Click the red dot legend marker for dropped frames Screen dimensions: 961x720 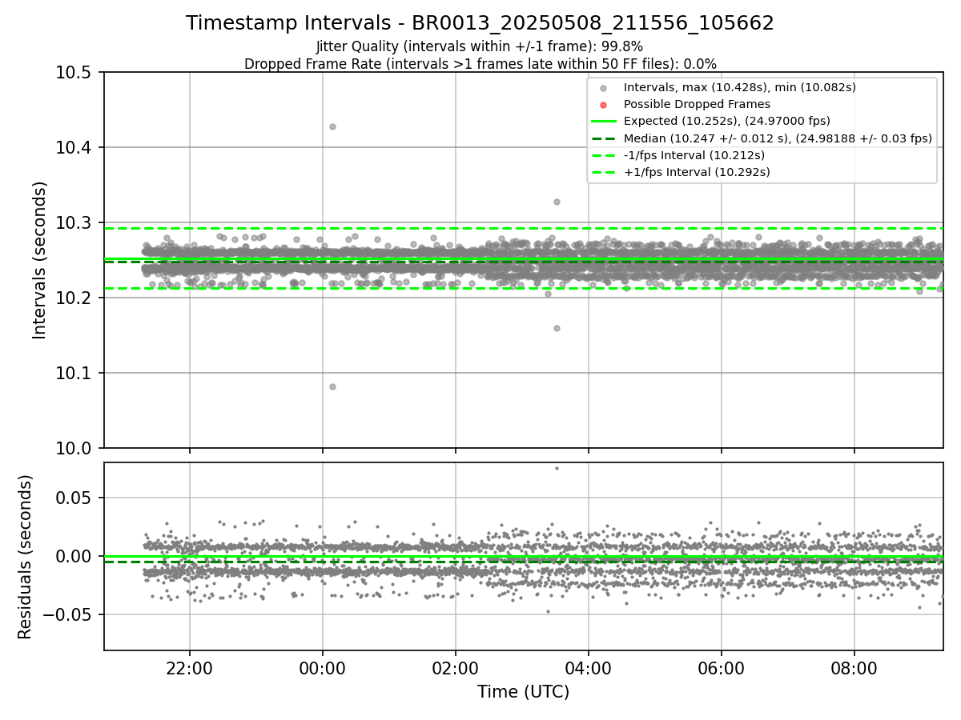[604, 105]
